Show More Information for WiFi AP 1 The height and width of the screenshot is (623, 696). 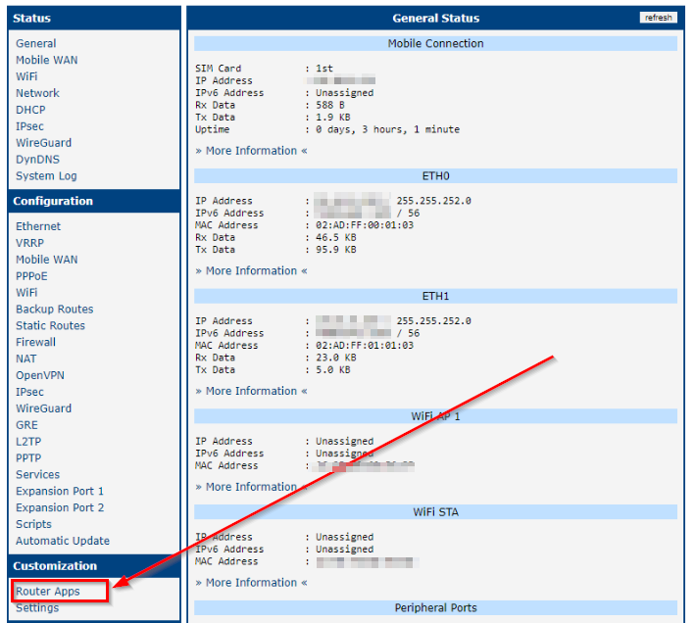tap(251, 487)
